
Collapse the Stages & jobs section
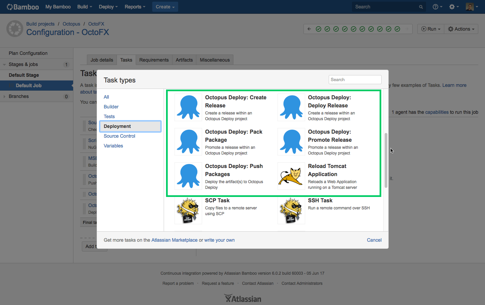5,64
